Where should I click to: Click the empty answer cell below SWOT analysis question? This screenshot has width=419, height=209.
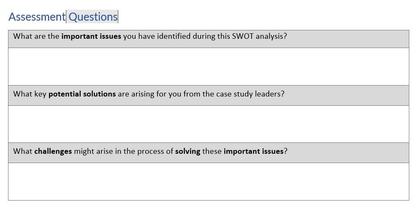tap(208, 67)
